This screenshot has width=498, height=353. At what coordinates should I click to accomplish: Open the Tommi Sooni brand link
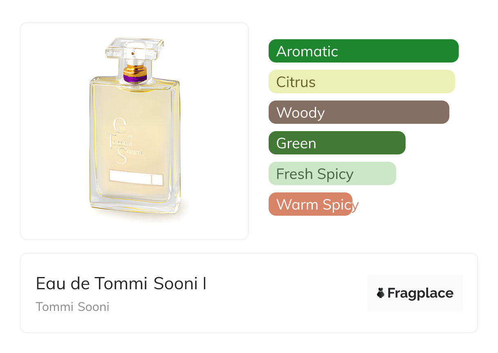72,307
